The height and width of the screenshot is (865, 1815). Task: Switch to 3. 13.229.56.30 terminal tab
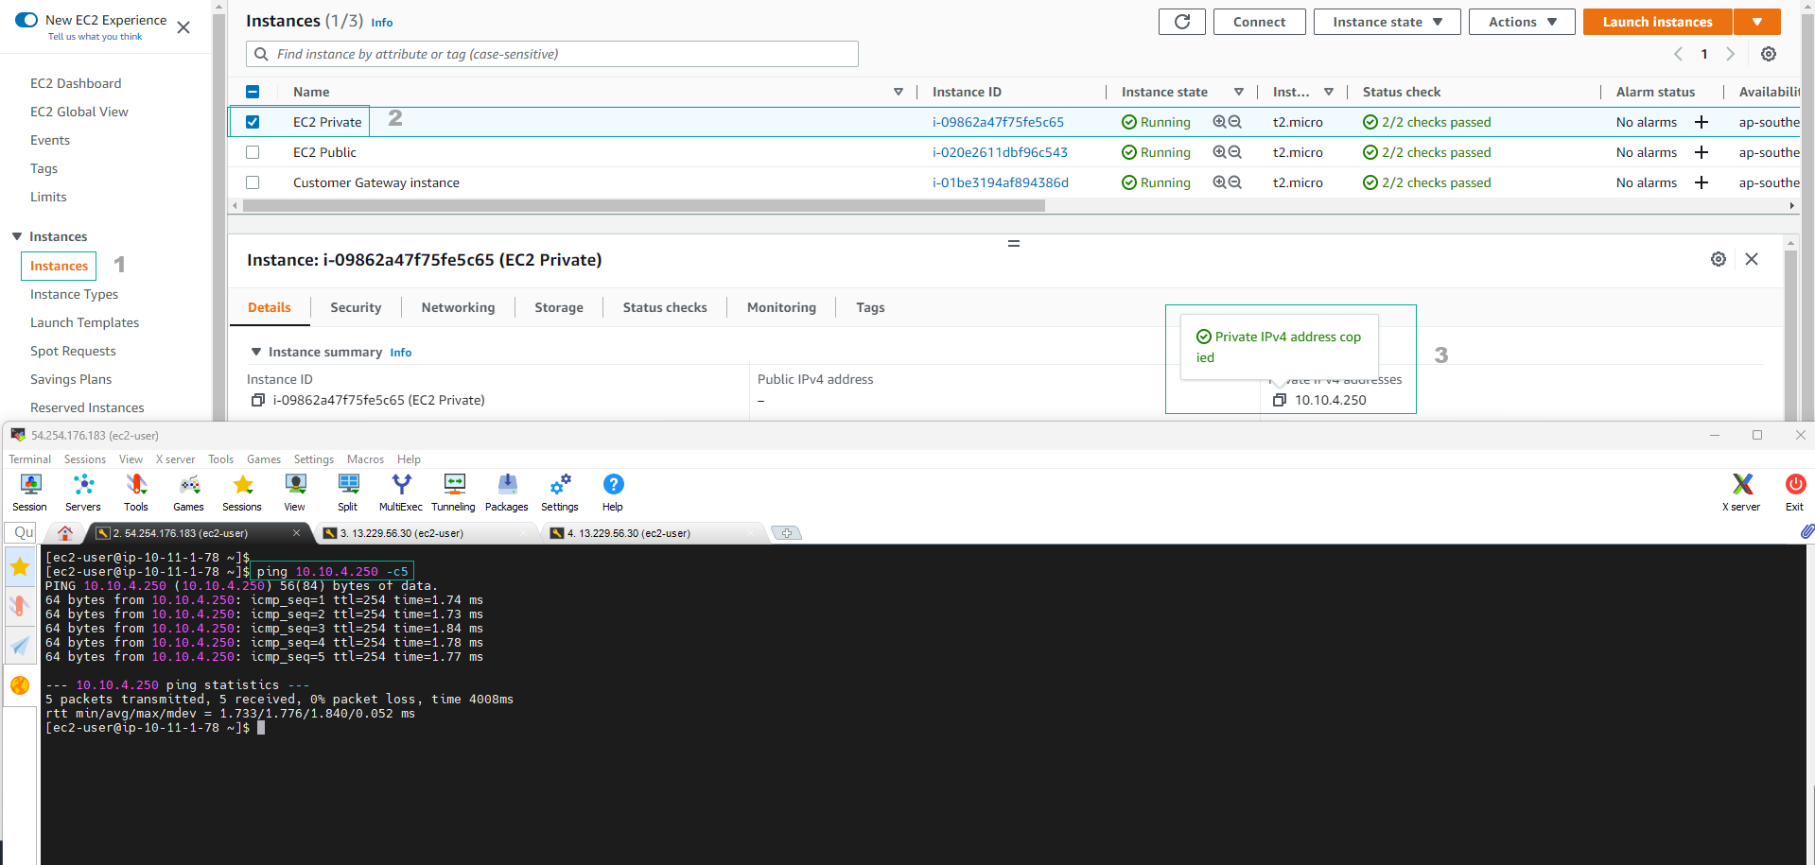(x=426, y=533)
